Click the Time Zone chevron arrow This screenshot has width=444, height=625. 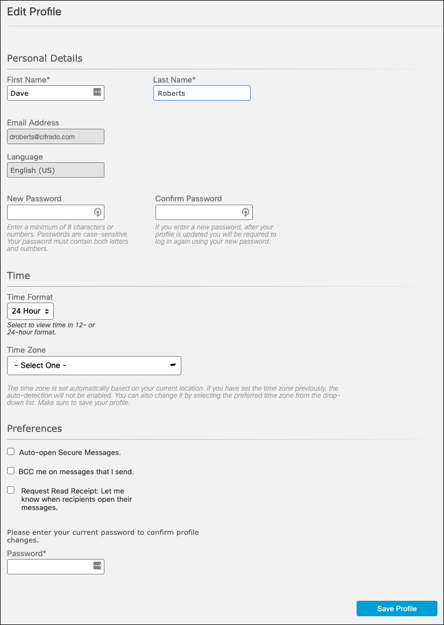173,365
